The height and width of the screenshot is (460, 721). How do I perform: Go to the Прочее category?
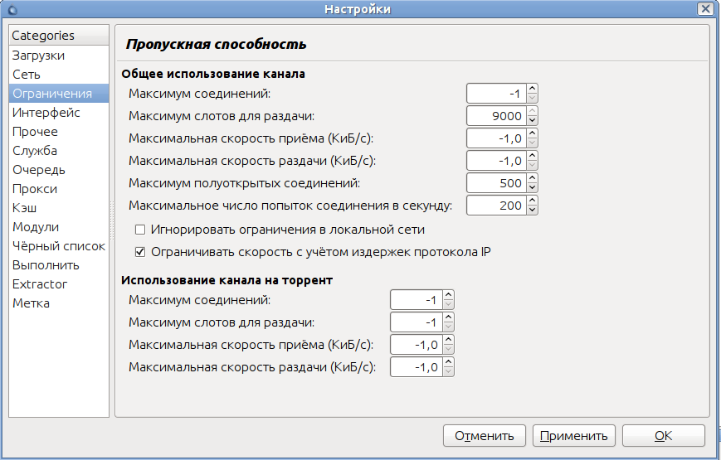coord(59,132)
